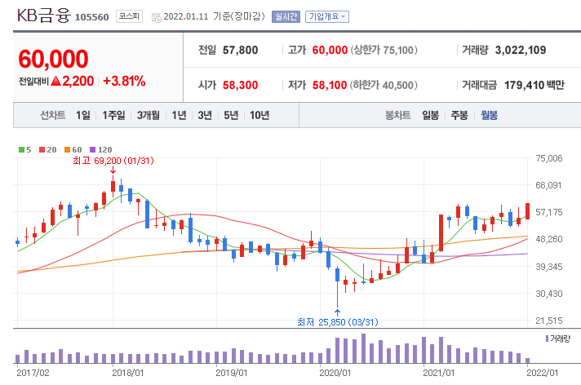Click the blue arrow above 최저 label

coord(337,312)
